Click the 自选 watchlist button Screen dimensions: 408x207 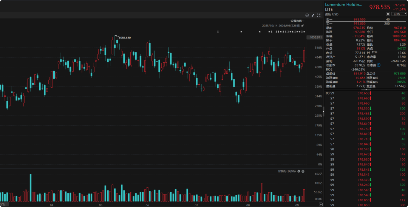click(x=397, y=14)
